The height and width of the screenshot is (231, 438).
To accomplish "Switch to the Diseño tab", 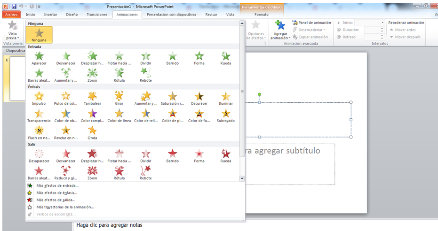I will [x=72, y=15].
